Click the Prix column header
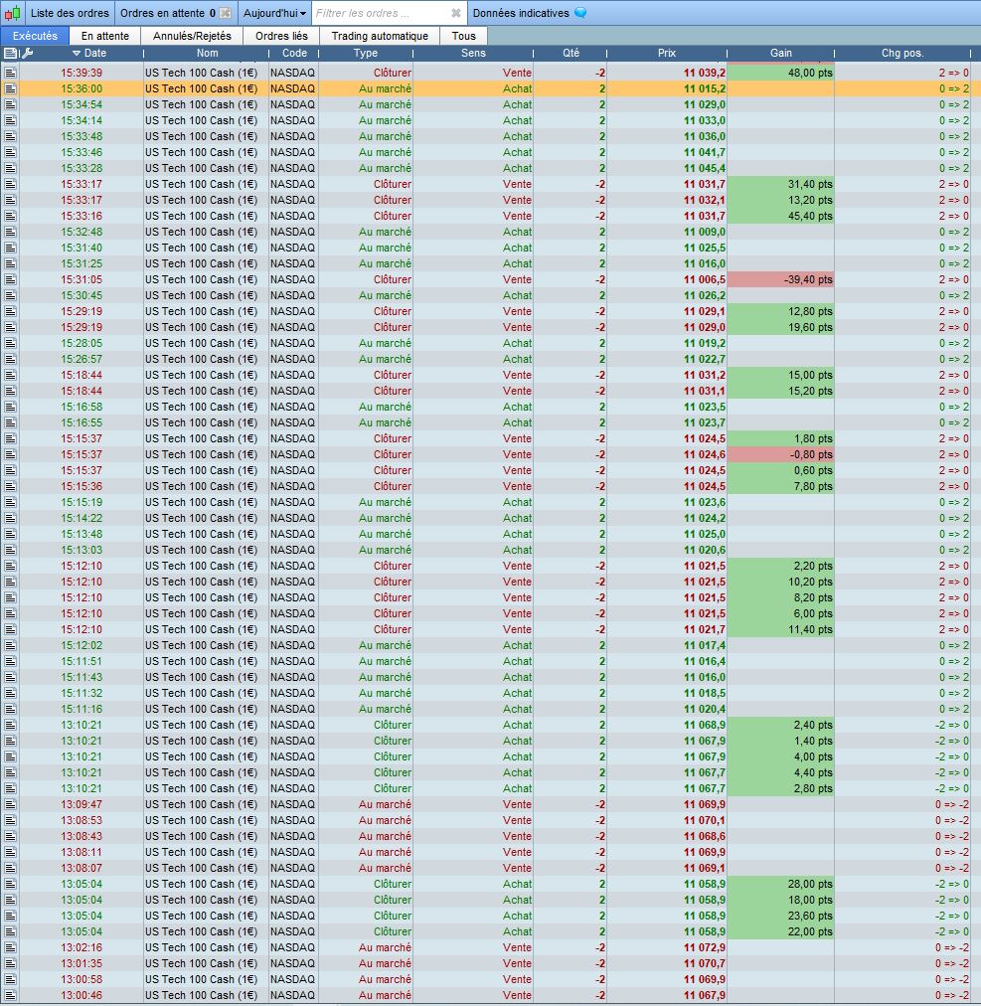This screenshot has height=1006, width=981. (667, 54)
